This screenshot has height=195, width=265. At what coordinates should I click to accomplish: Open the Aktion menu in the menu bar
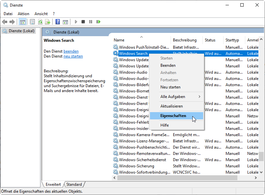[23, 14]
